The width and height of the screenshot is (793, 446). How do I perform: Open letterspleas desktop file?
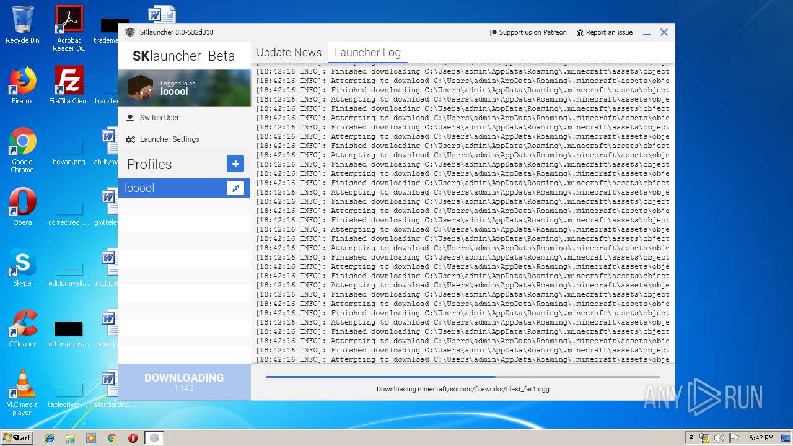click(x=69, y=333)
